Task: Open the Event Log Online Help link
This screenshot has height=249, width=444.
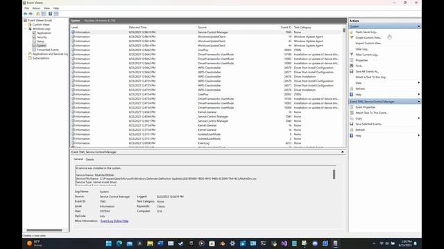Action: [x=114, y=221]
